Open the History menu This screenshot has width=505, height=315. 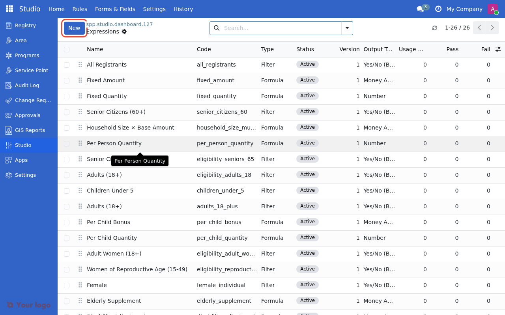pyautogui.click(x=183, y=9)
